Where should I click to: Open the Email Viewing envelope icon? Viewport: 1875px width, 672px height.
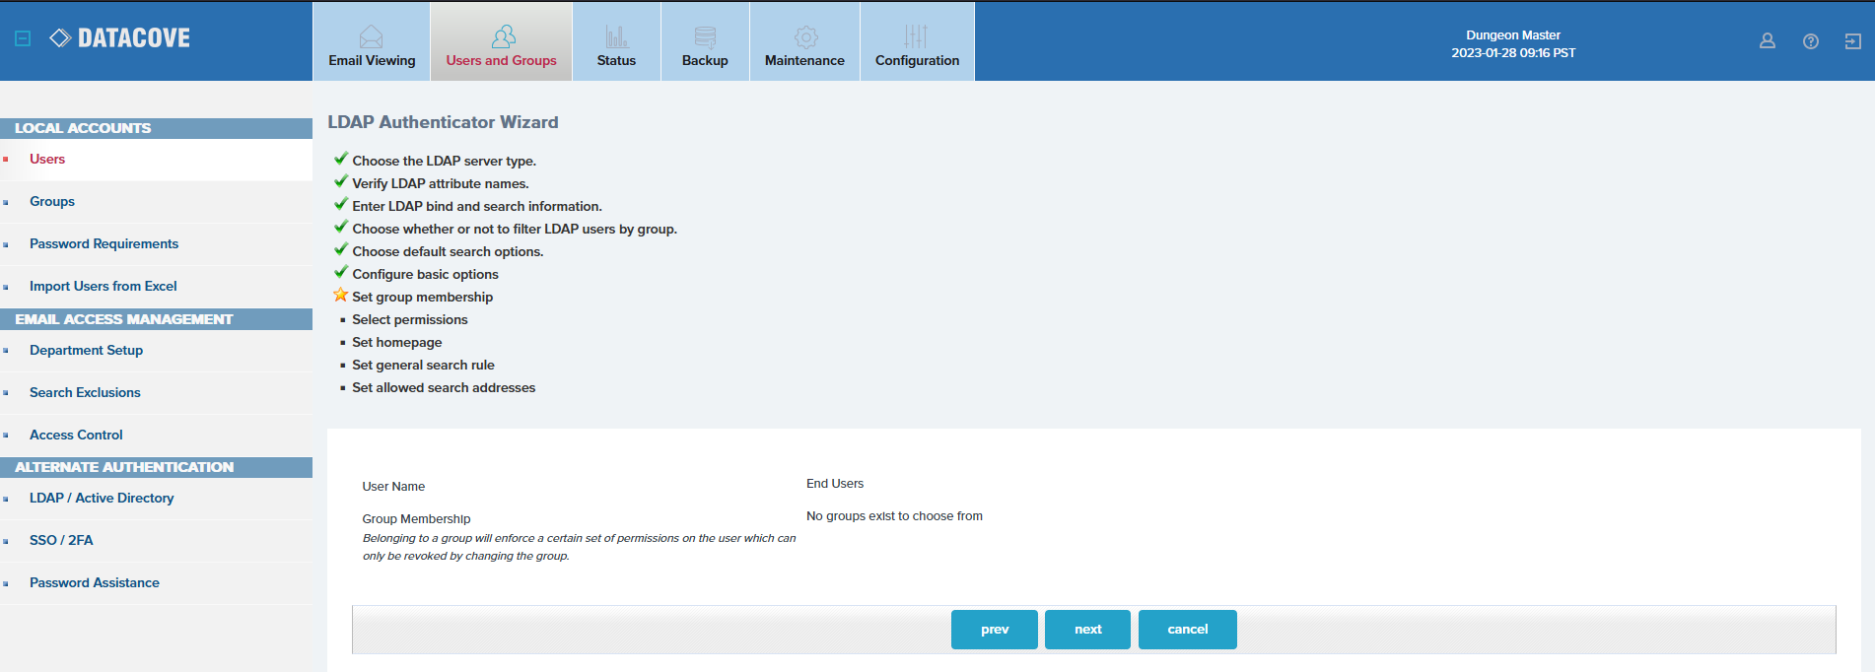click(x=372, y=37)
